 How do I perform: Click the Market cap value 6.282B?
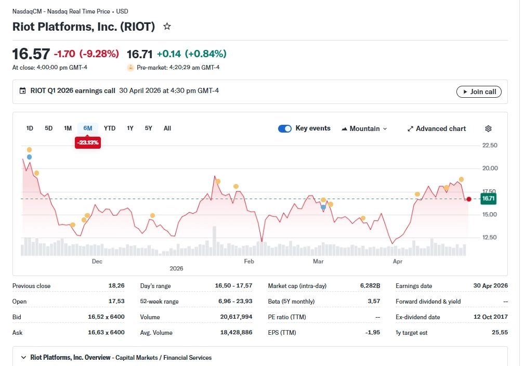tap(370, 286)
